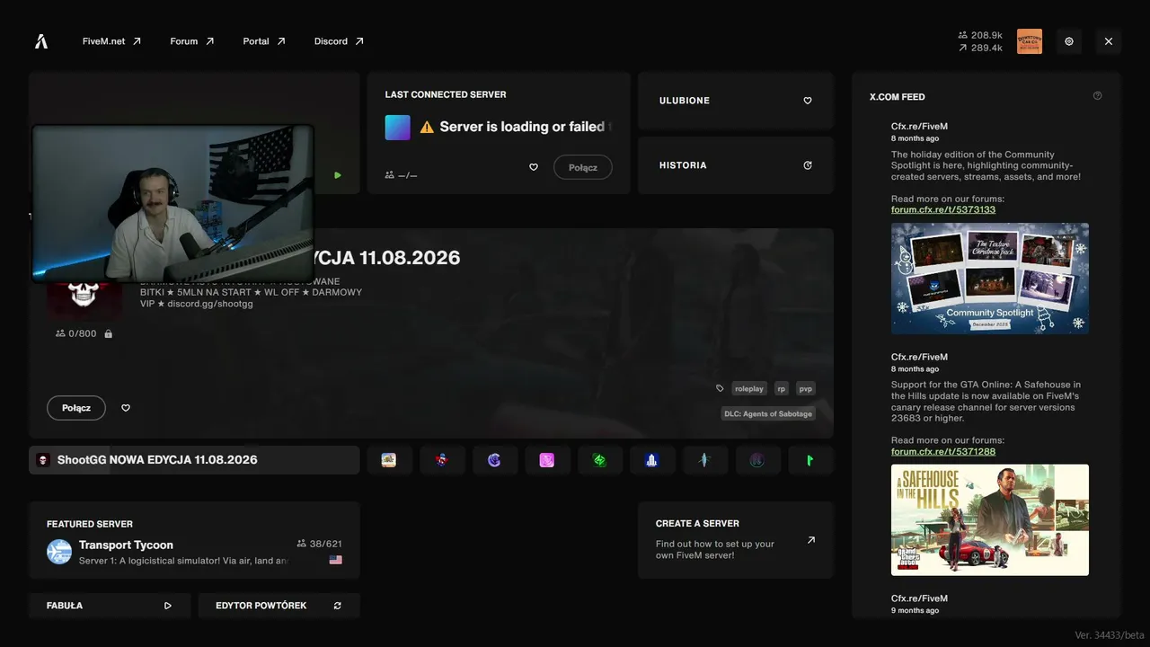Click the 38/621 player count on Transport Tycoon

coord(319,544)
